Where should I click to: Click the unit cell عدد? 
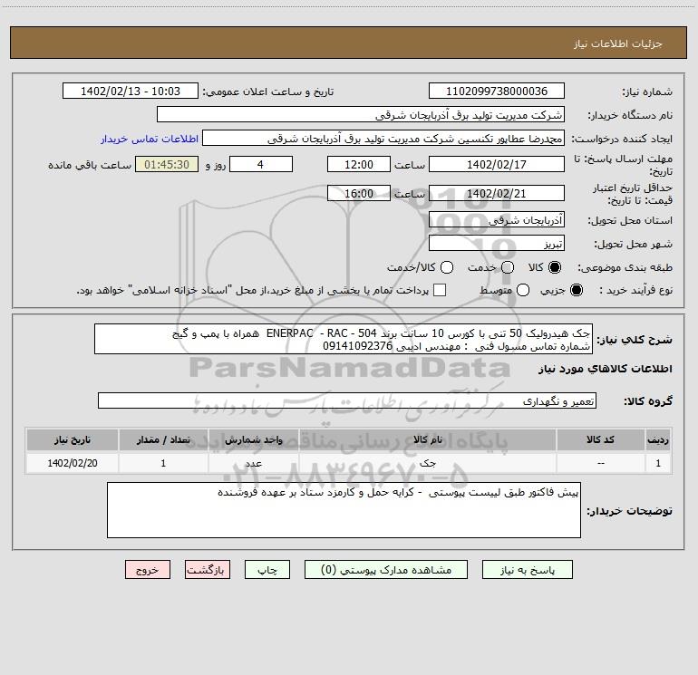tap(253, 463)
